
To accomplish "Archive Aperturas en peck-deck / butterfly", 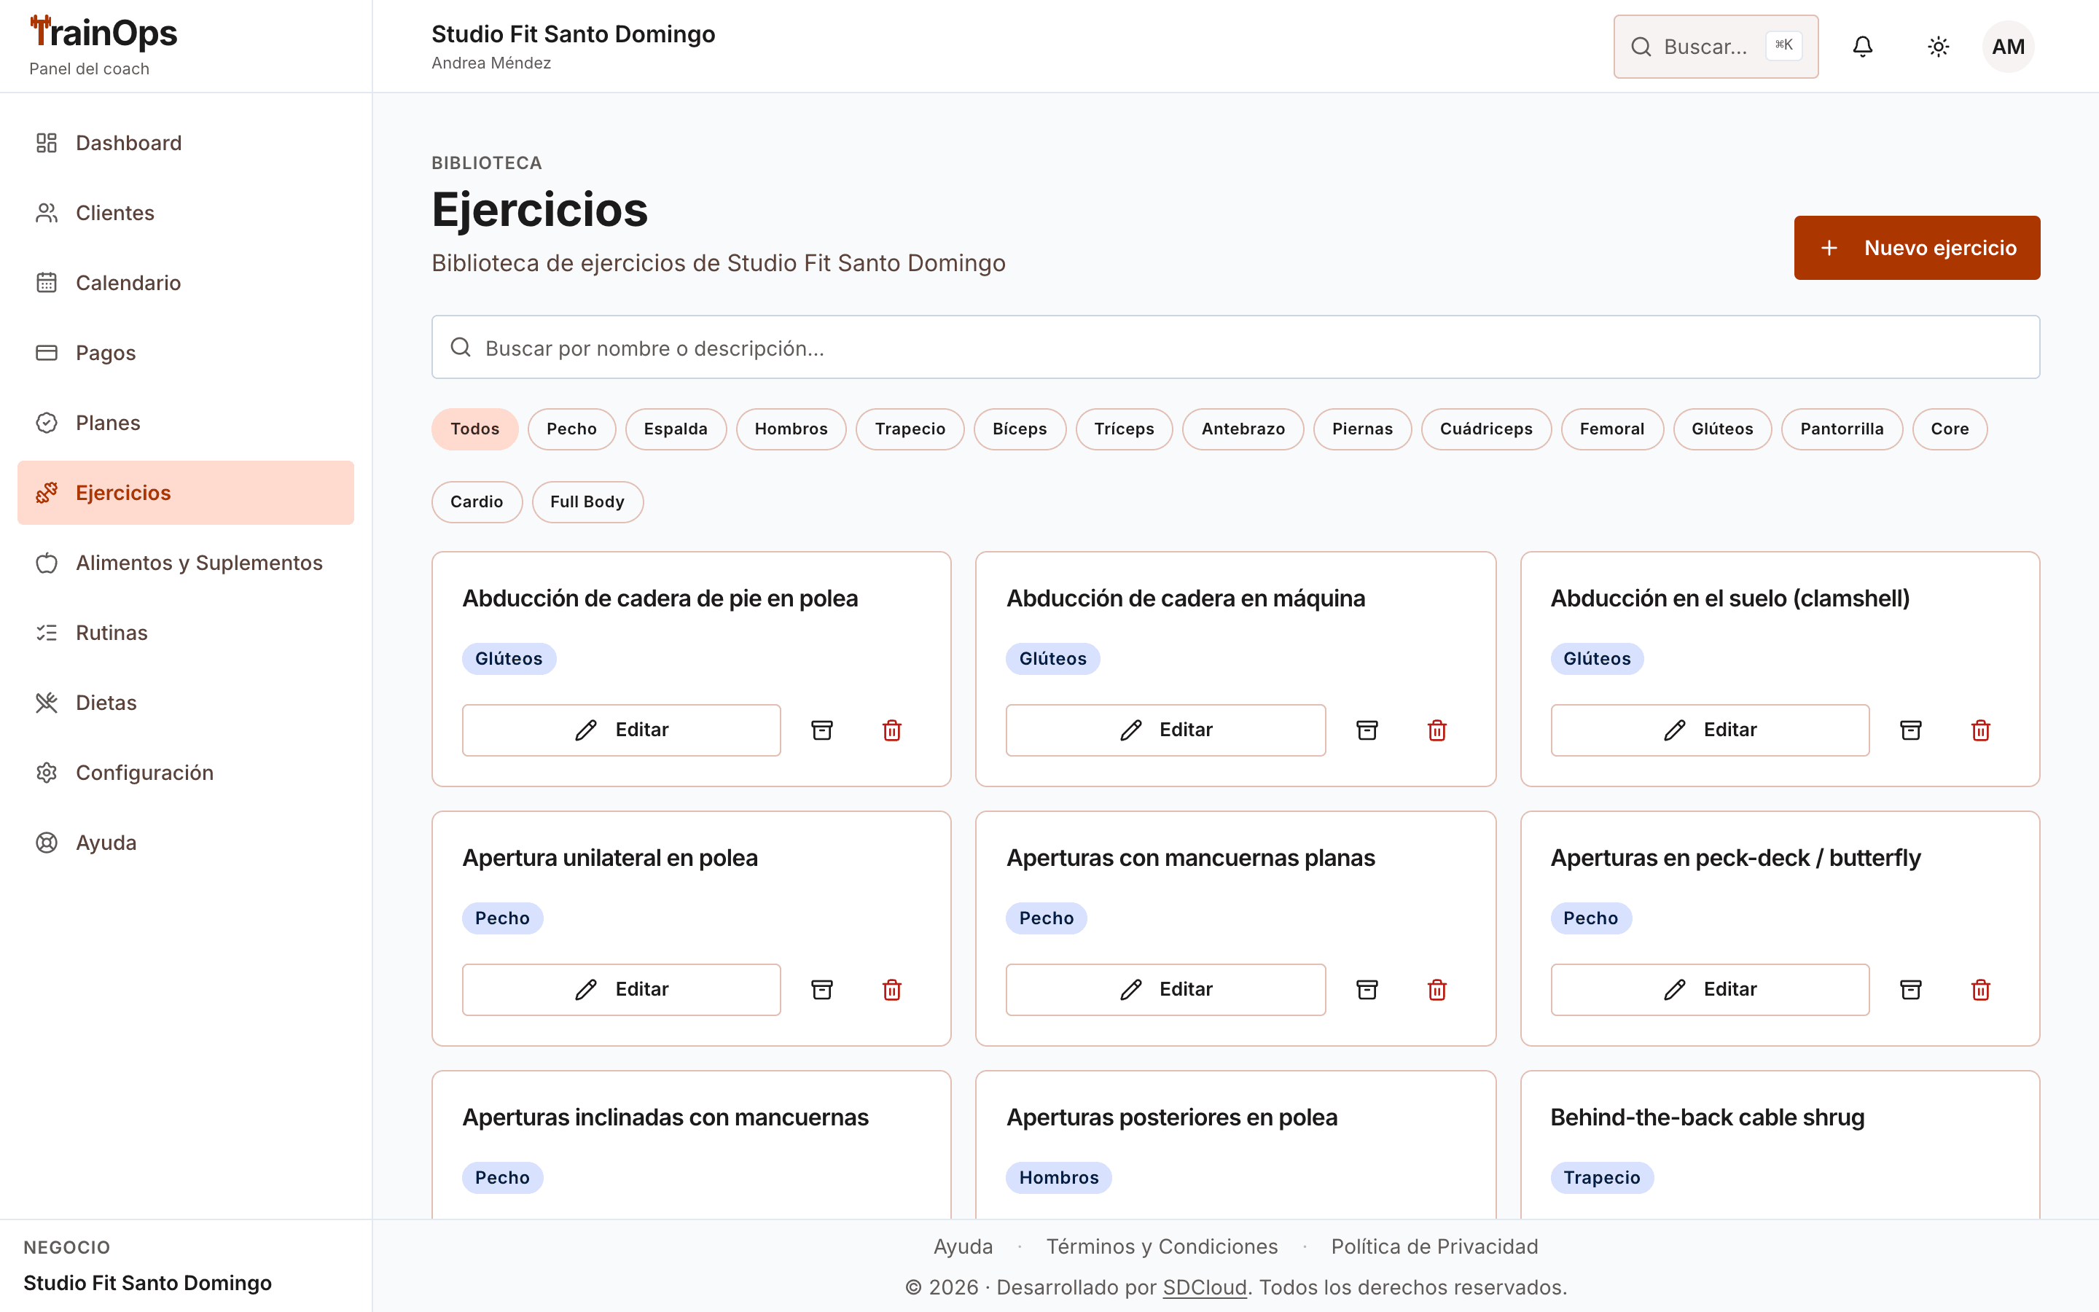I will tap(1911, 989).
